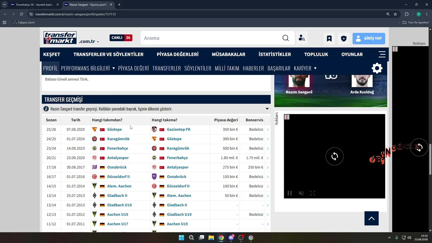Enter fullscreen on the video ad
The width and height of the screenshot is (432, 243).
tap(313, 193)
